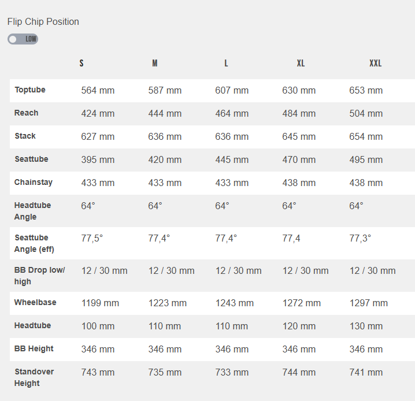Viewport: 415px width, 401px height.
Task: Select the M size column header
Action: (155, 64)
